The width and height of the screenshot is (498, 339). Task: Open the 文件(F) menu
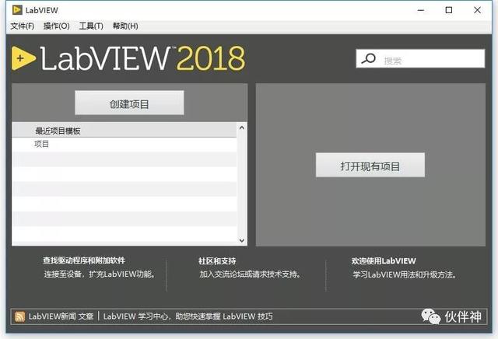click(23, 26)
